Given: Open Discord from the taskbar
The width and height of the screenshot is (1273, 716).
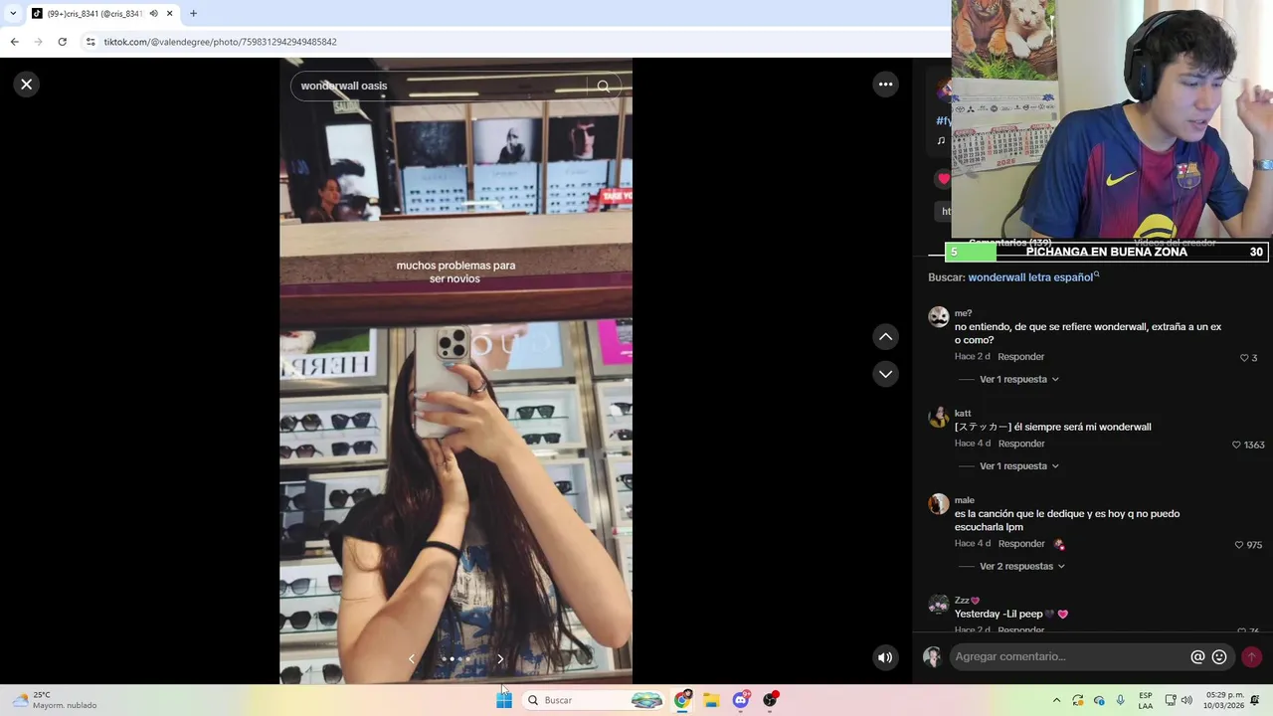Looking at the screenshot, I should [741, 700].
